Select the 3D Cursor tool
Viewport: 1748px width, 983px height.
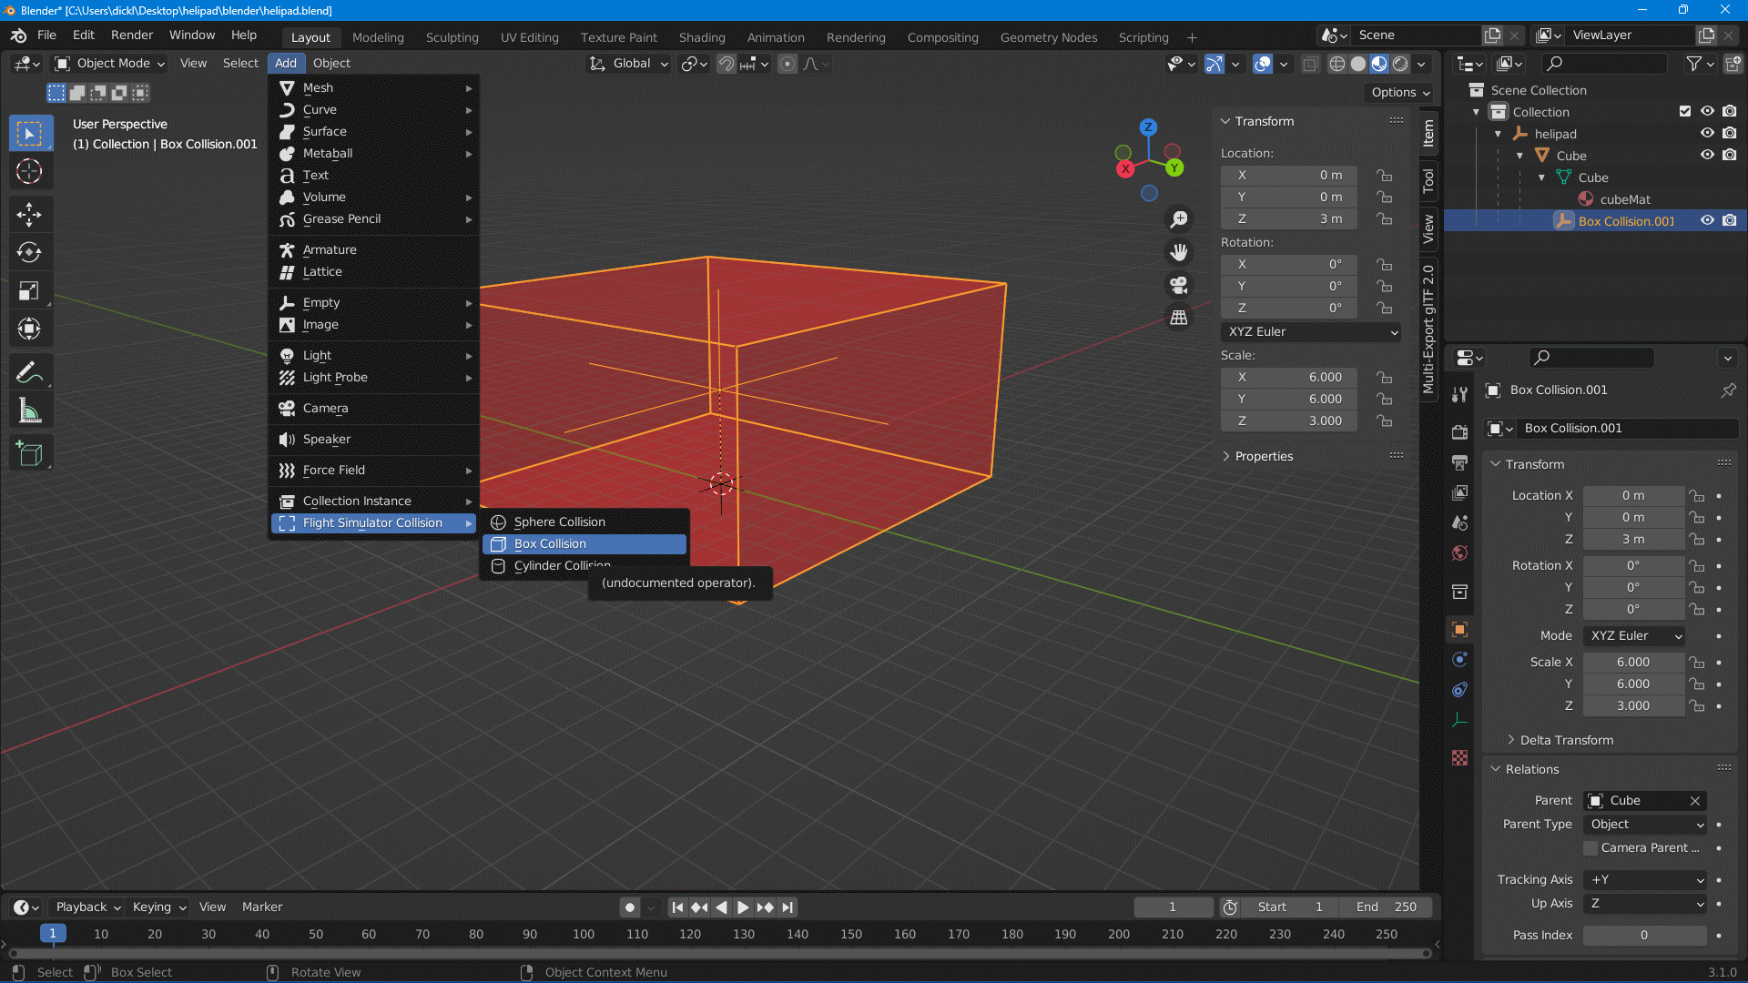(29, 171)
